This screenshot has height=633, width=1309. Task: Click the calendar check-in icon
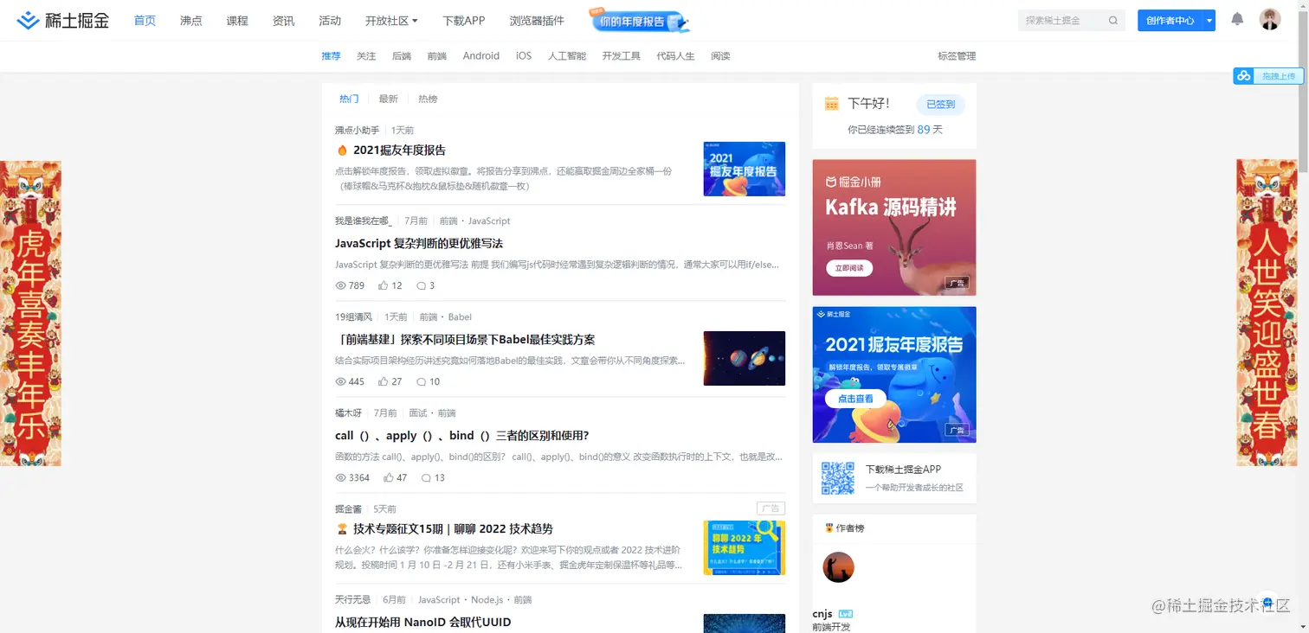[x=831, y=104]
